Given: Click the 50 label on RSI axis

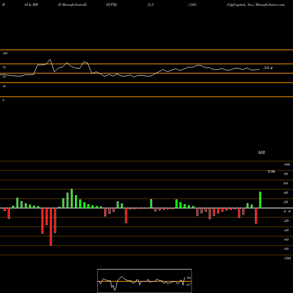Looking at the screenshot, I should (x=4, y=77).
